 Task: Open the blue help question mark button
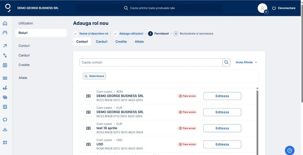tap(290, 150)
